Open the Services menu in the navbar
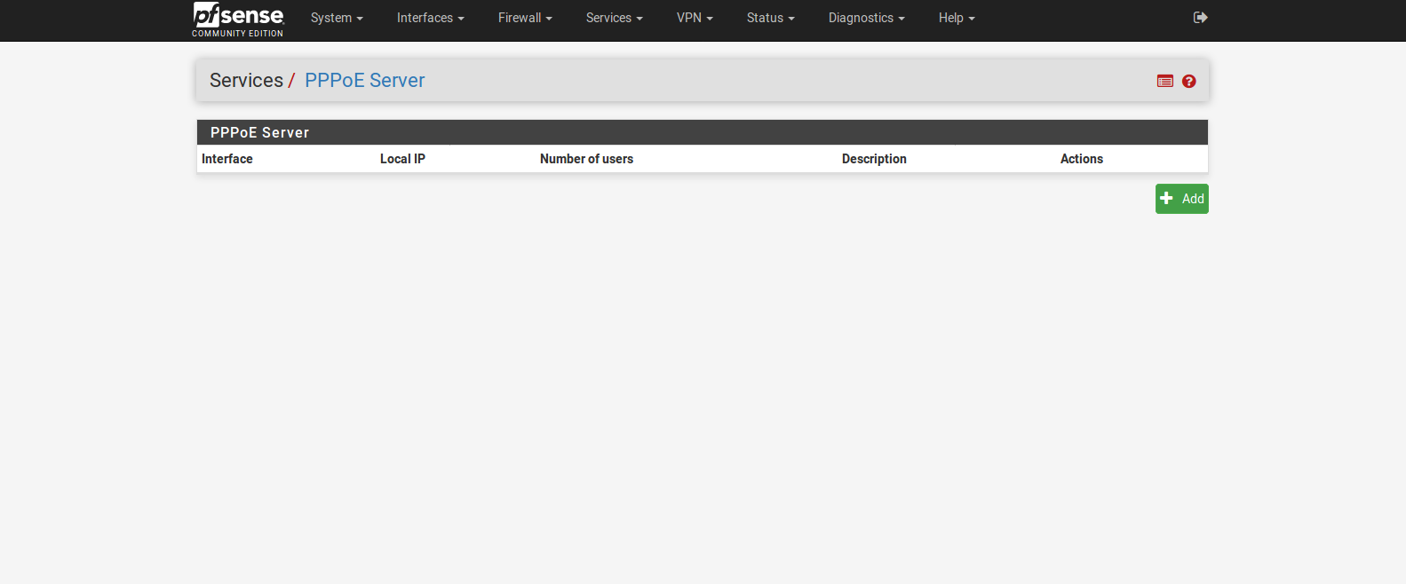Viewport: 1406px width, 584px height. (x=614, y=18)
